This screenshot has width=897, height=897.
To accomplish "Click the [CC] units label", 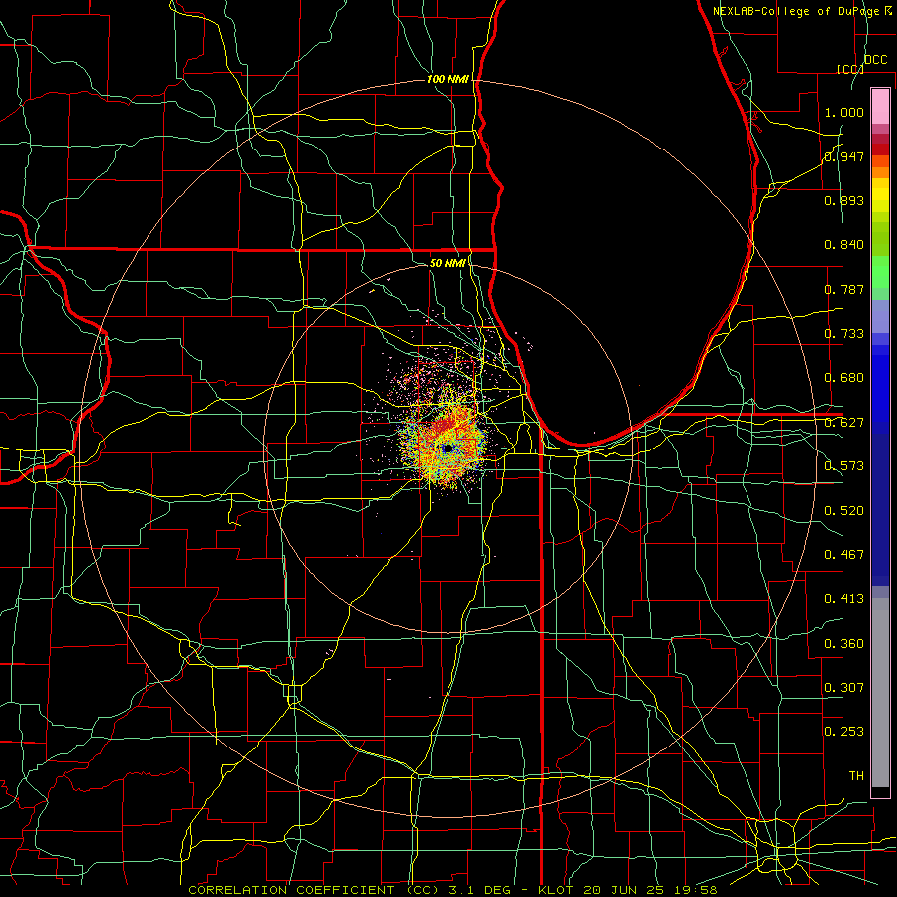I will click(850, 69).
